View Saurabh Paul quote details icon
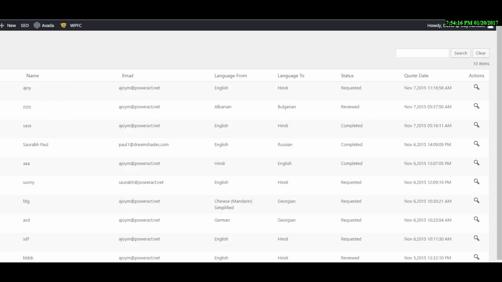This screenshot has width=502, height=282. click(x=477, y=144)
